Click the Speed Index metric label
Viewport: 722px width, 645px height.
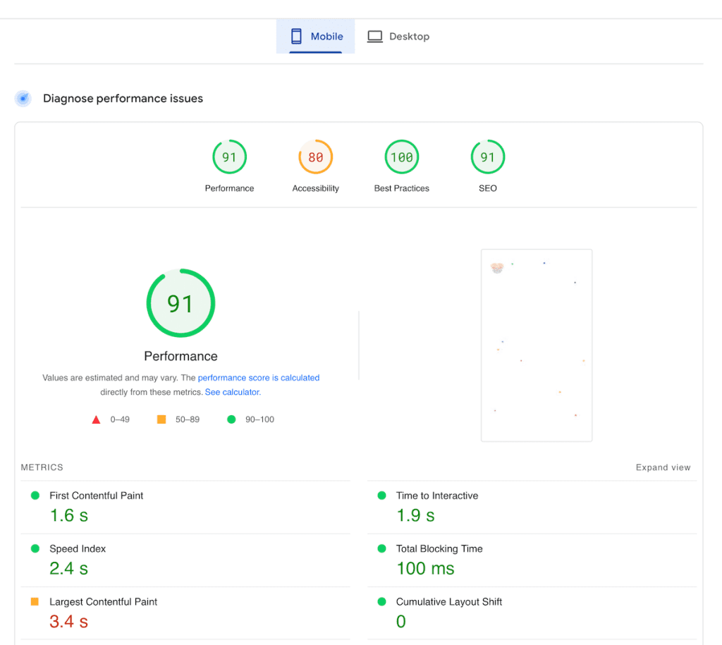pyautogui.click(x=78, y=549)
